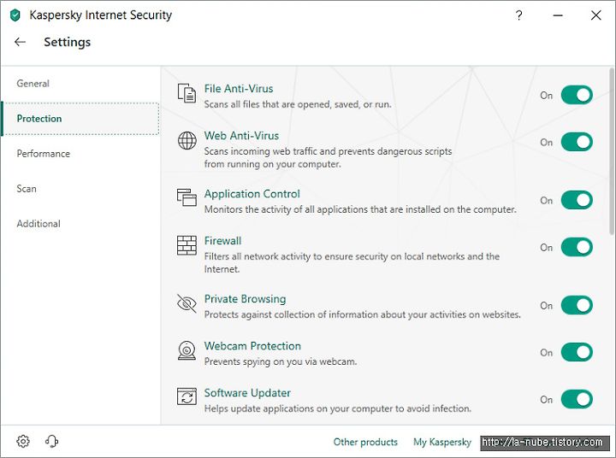Click the Private Browsing crossed-eye icon

point(187,303)
